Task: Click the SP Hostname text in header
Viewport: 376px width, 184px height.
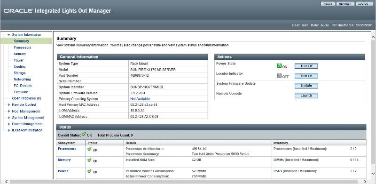Action: [352, 25]
